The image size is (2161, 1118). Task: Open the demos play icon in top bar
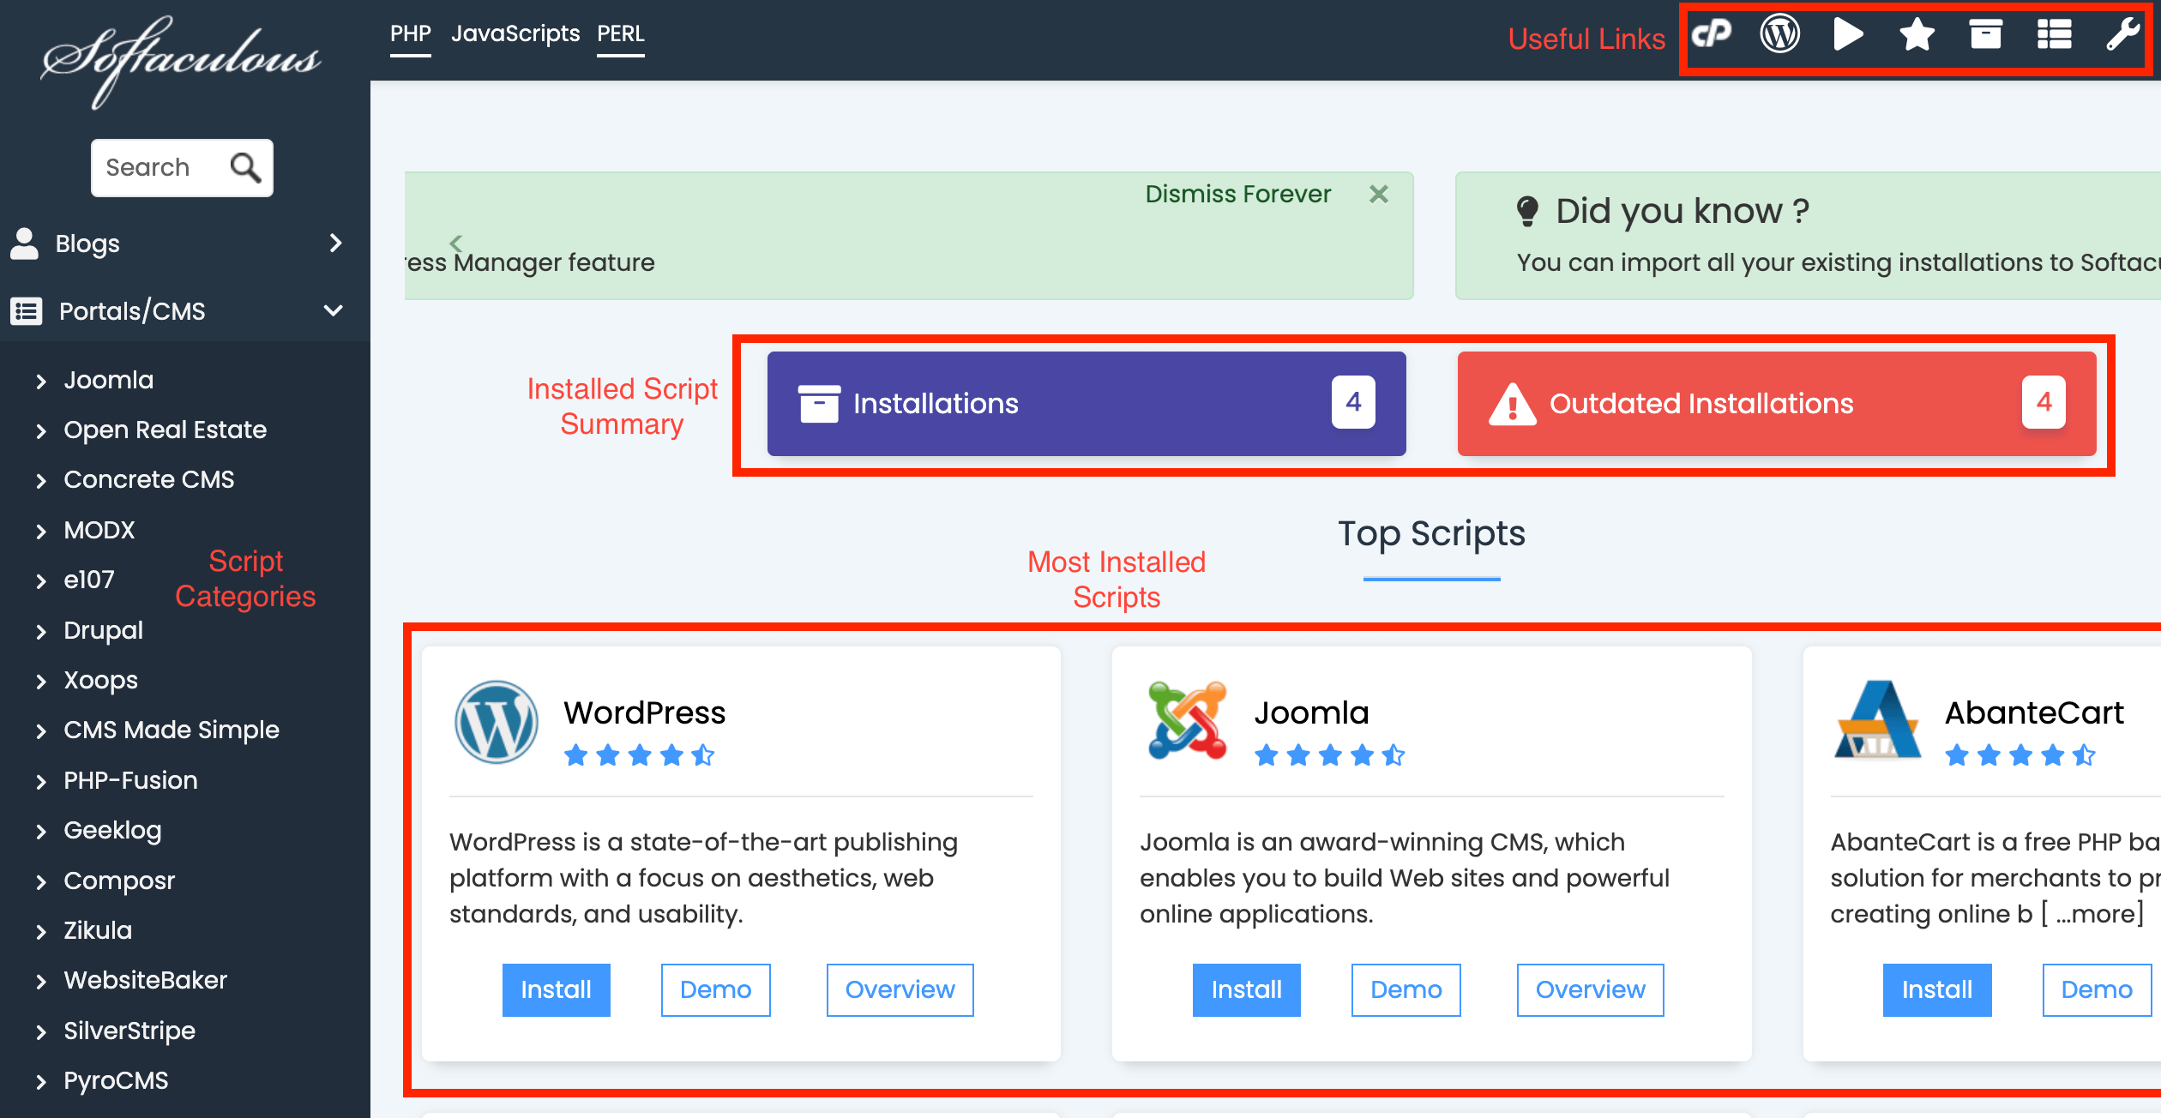(1848, 34)
